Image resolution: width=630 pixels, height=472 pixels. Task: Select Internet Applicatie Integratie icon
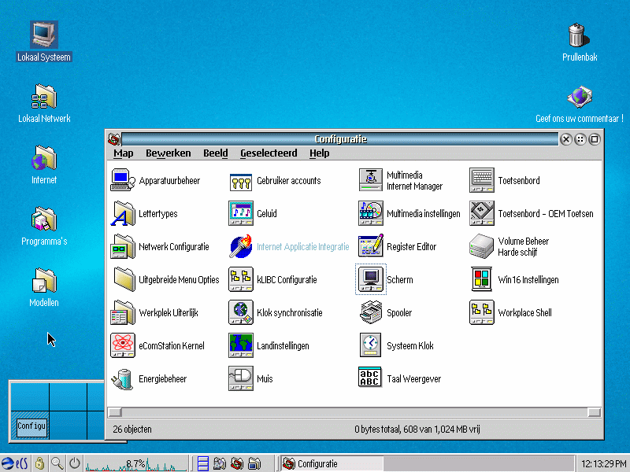click(x=241, y=246)
